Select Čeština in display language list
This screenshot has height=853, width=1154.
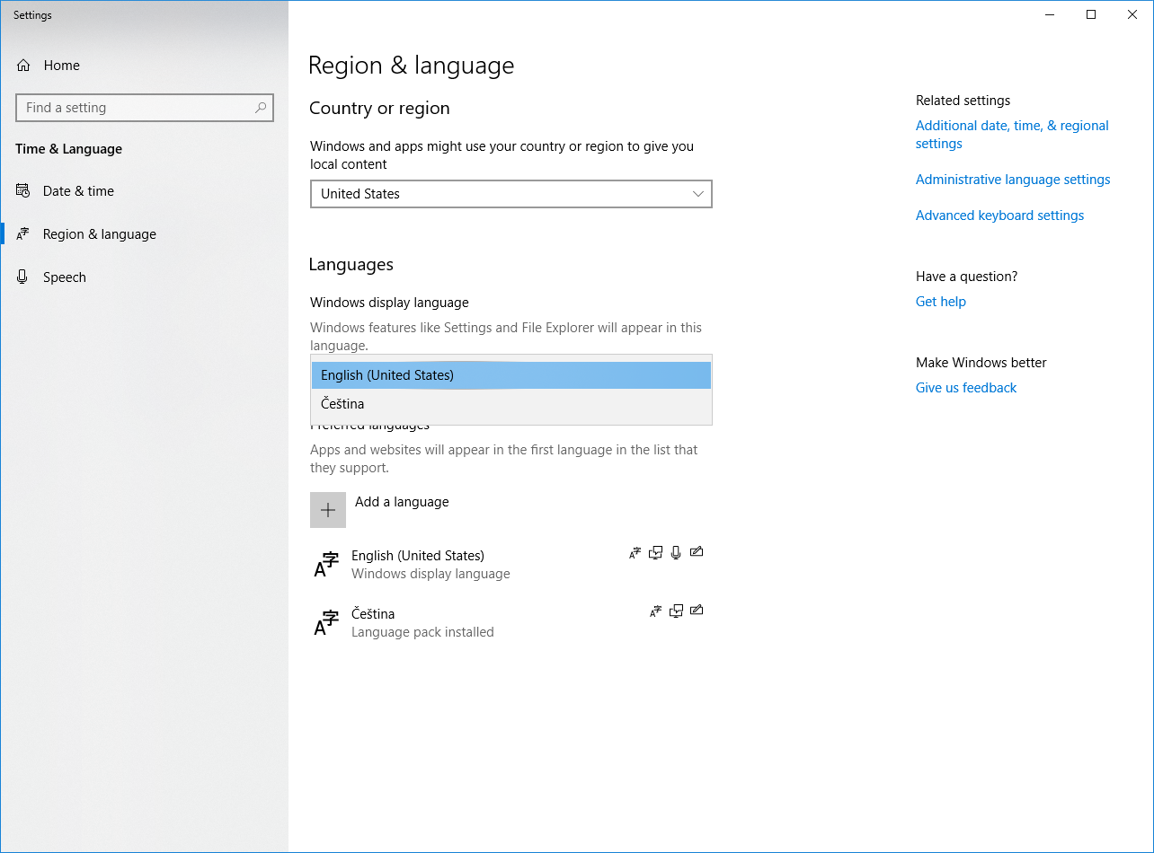511,404
